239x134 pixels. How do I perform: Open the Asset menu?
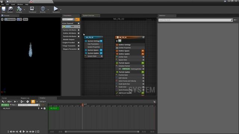(13, 4)
